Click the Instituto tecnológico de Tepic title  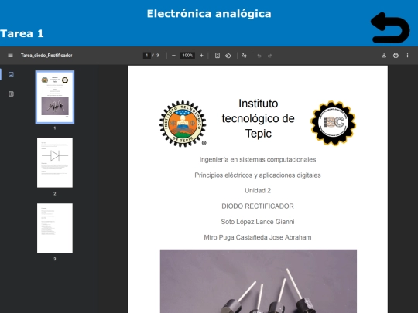point(258,118)
